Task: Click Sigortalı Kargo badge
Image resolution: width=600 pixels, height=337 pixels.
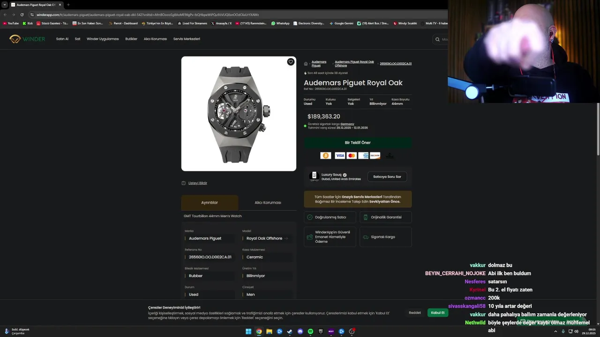Action: point(385,237)
